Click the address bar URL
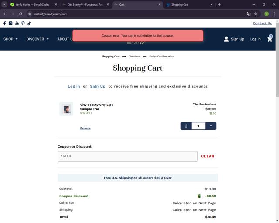This screenshot has width=279, height=223. [51, 14]
